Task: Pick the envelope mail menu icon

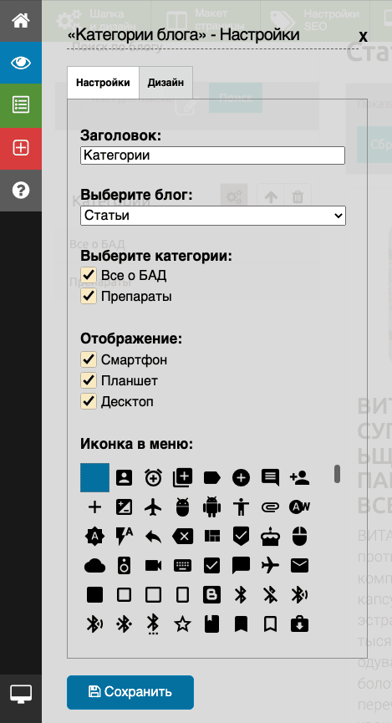Action: tap(300, 566)
